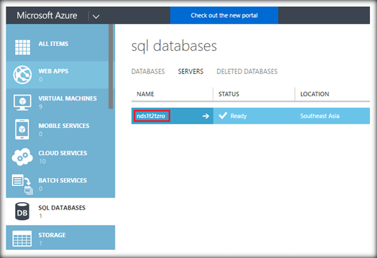Image resolution: width=377 pixels, height=258 pixels.
Task: Select the Web Apps label
Action: [53, 71]
